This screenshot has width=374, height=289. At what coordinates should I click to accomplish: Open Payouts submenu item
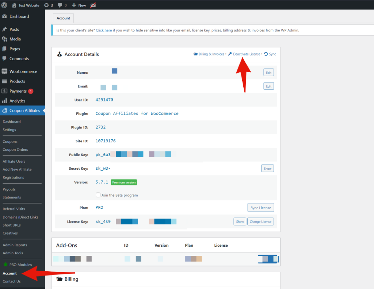point(9,189)
